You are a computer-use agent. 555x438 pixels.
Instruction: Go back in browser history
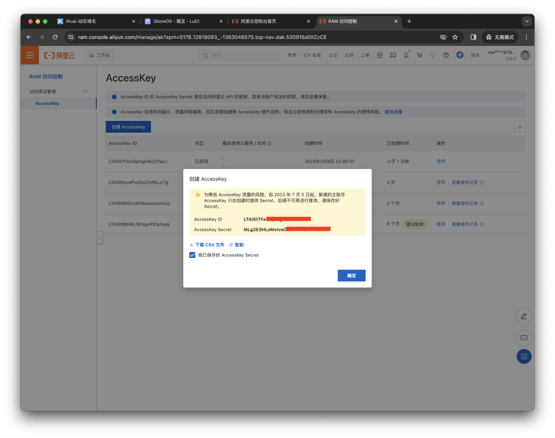[29, 37]
